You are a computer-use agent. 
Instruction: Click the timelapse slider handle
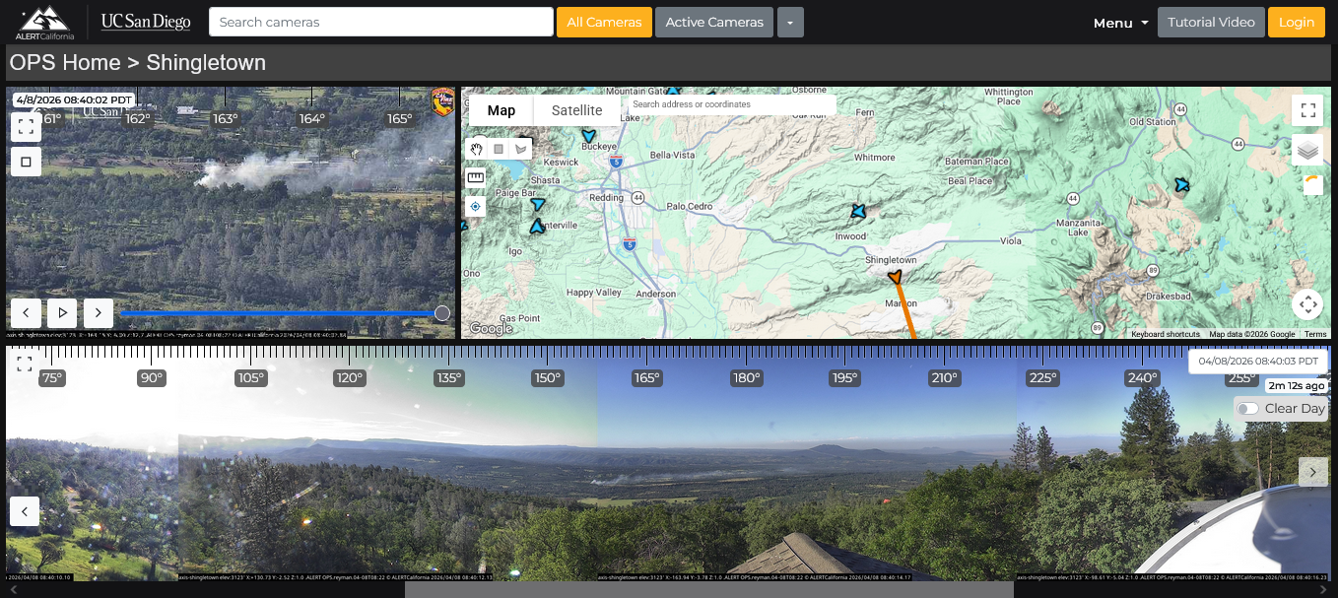pos(442,313)
